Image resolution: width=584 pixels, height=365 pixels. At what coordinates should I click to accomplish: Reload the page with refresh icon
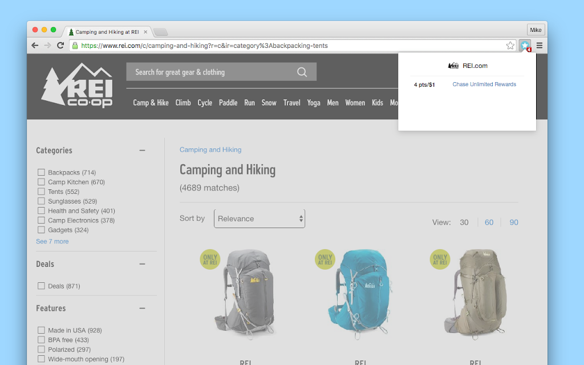[x=60, y=46]
